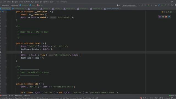Click the Search Everywhere magnifier icon
The height and width of the screenshot is (99, 176).
(x=175, y=5)
